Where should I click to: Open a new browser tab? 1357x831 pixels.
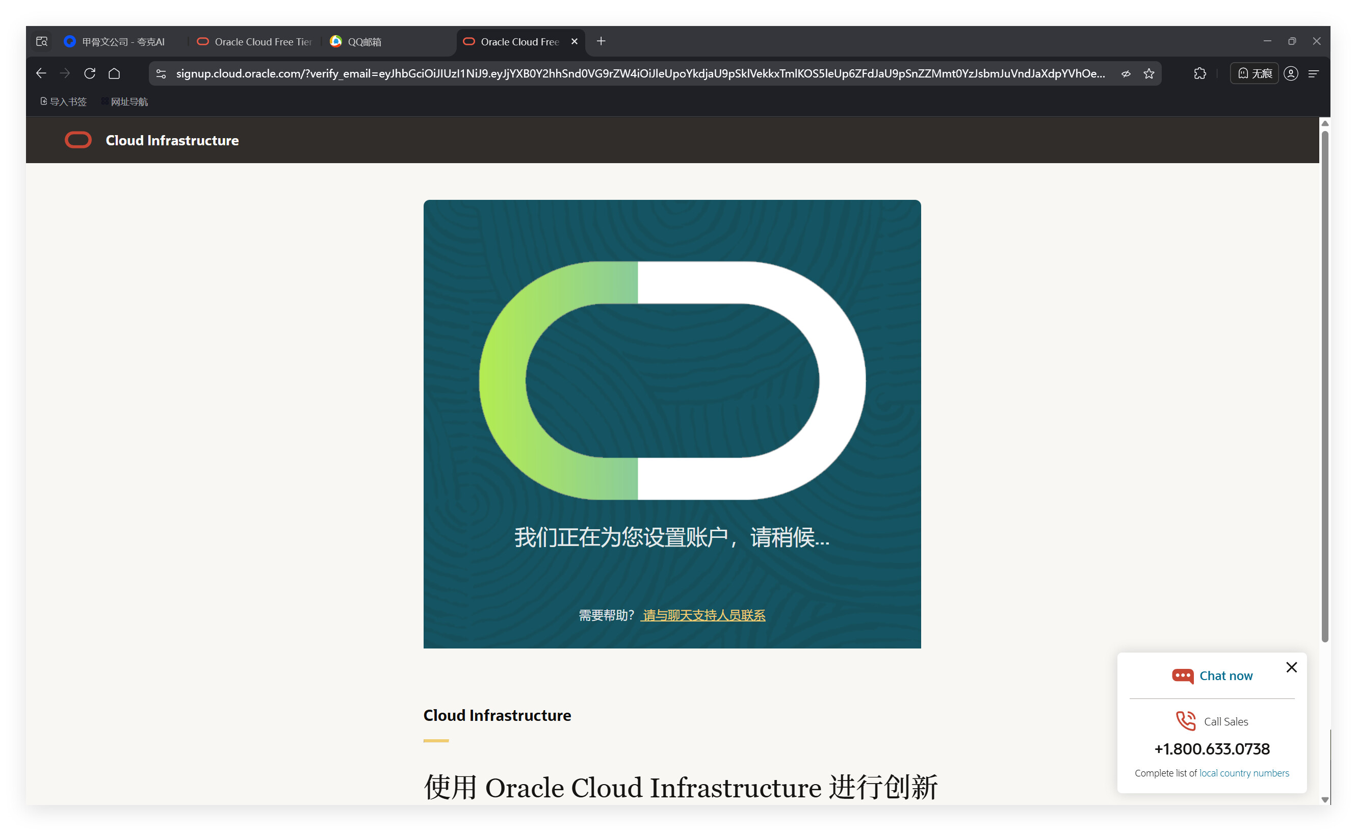click(x=601, y=41)
